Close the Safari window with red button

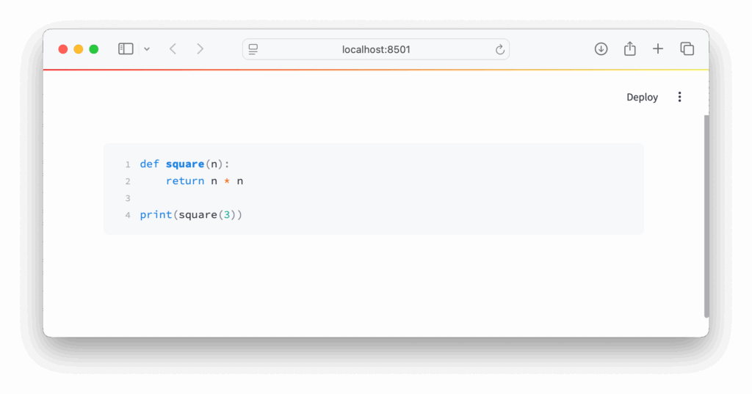(63, 49)
